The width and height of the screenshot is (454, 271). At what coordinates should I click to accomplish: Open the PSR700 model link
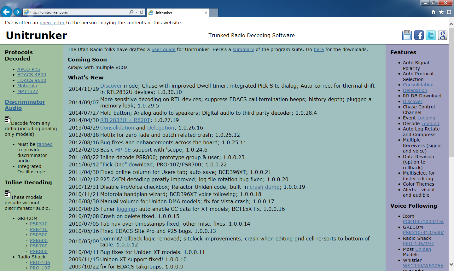tap(39, 246)
